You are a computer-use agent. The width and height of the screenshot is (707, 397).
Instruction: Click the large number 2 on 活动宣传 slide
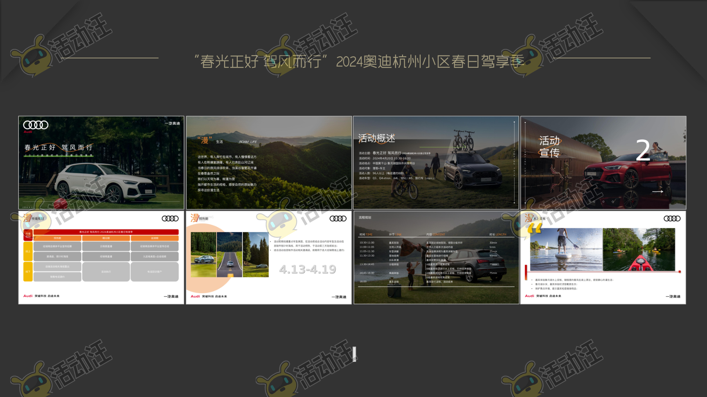tap(643, 150)
